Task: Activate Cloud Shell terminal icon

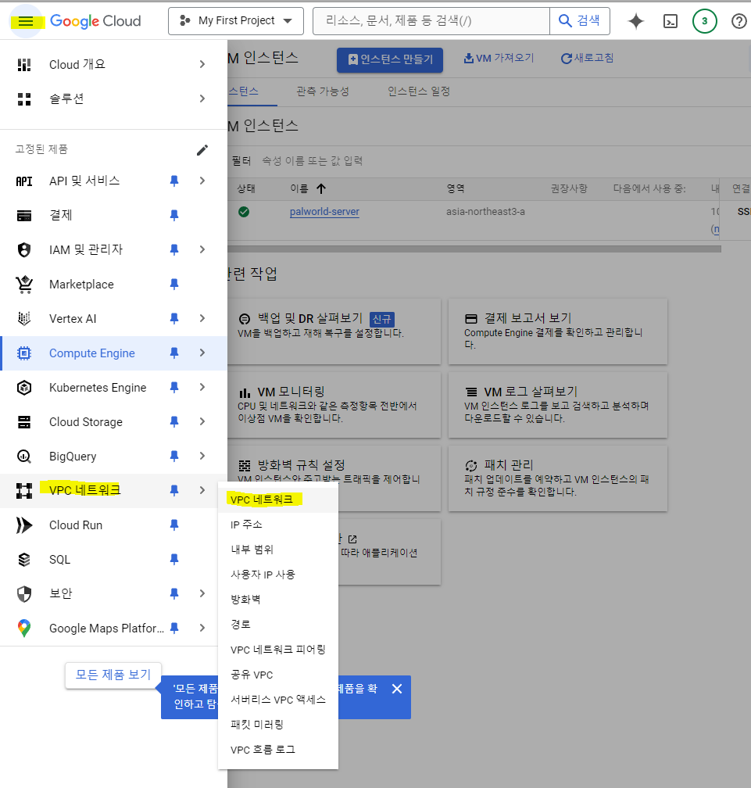Action: 671,21
